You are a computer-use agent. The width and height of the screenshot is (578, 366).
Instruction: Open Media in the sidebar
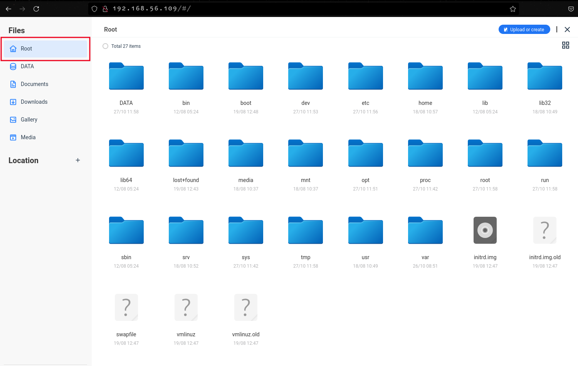click(x=45, y=137)
